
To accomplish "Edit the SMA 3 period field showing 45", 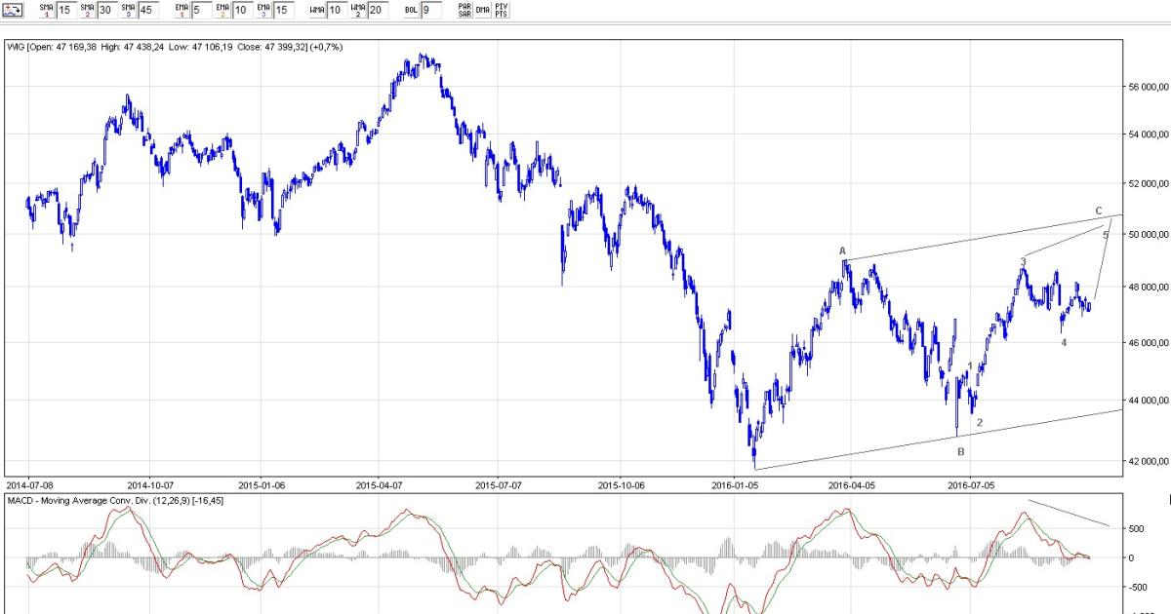I will coord(146,10).
